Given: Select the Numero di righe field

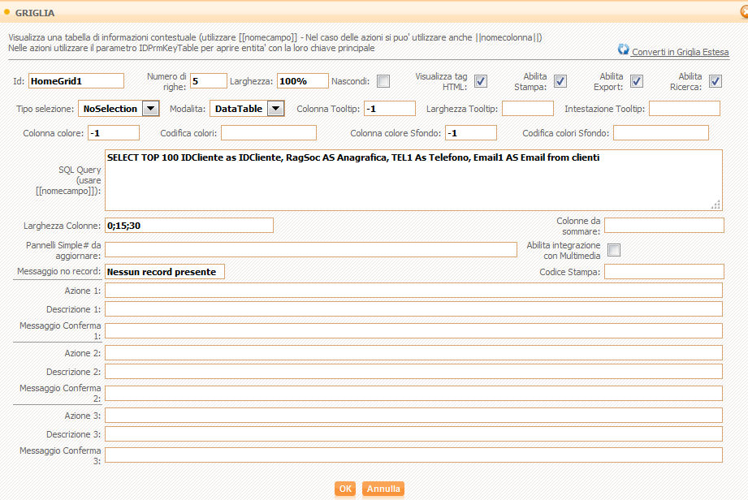Looking at the screenshot, I should point(208,81).
